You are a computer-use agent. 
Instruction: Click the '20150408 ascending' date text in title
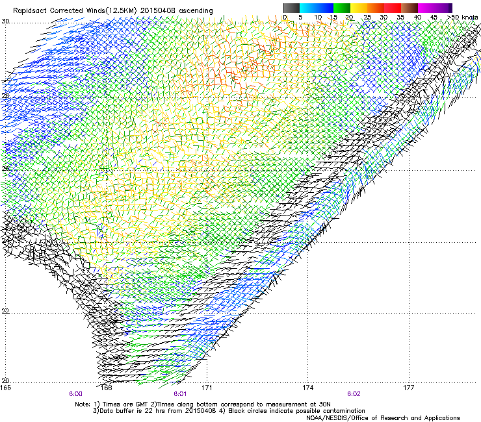pyautogui.click(x=177, y=11)
